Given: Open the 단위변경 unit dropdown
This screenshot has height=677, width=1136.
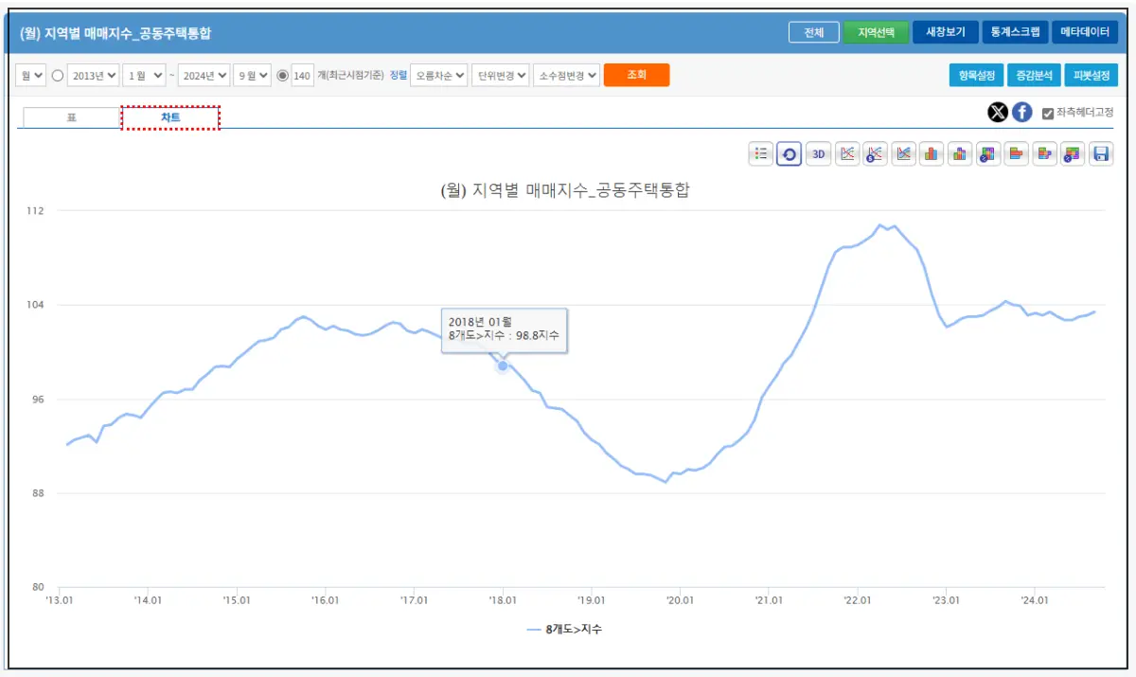Looking at the screenshot, I should pyautogui.click(x=500, y=75).
